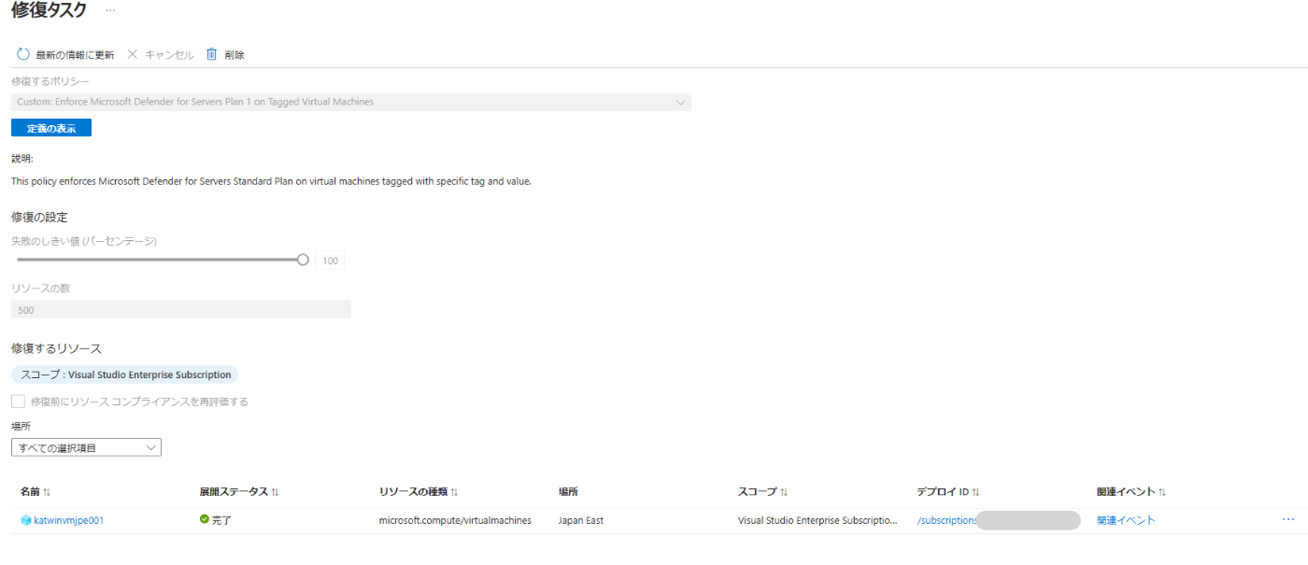Click the 修復するリソース heading
This screenshot has height=565, width=1308.
[56, 348]
